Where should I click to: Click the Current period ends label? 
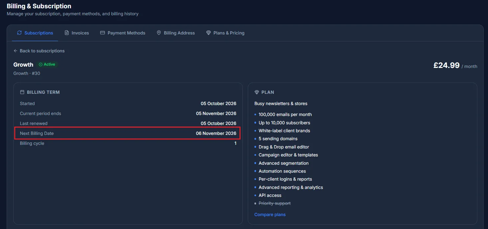point(40,113)
